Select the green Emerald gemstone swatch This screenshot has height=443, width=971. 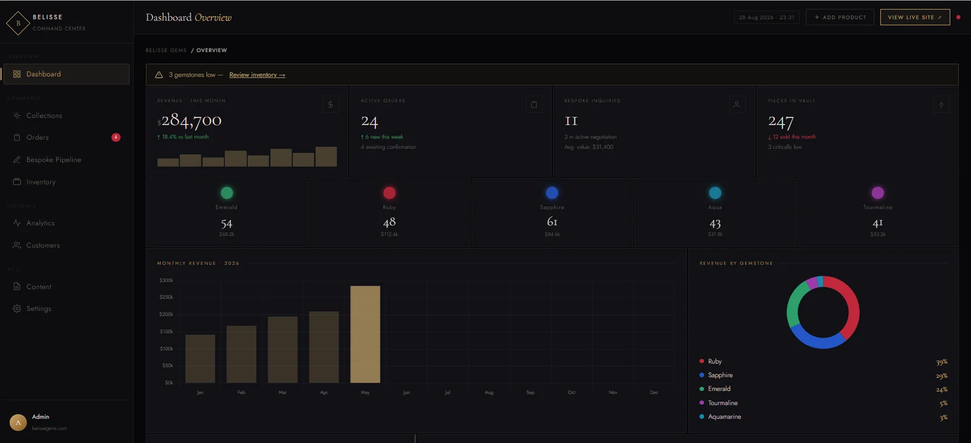[x=227, y=193]
